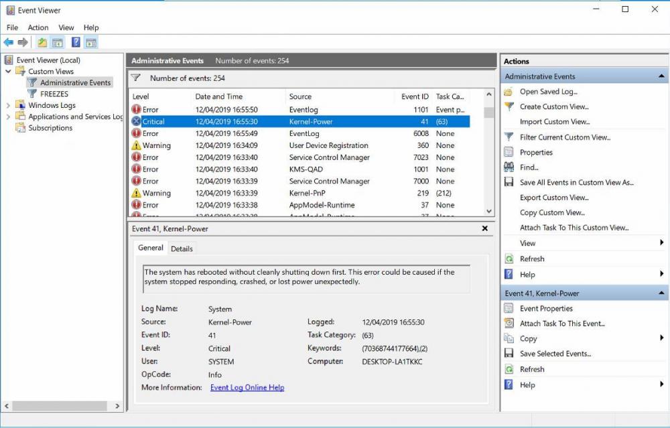The width and height of the screenshot is (670, 428).
Task: Click the event list scroll down arrow
Action: [x=489, y=211]
